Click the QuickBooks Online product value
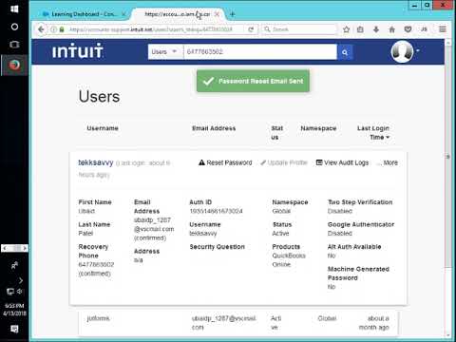 pyautogui.click(x=289, y=260)
